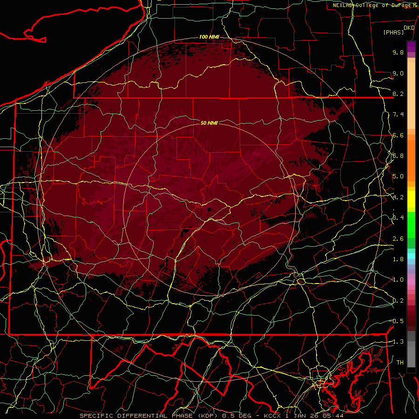Click the 4.2 value on color scale

pos(398,197)
